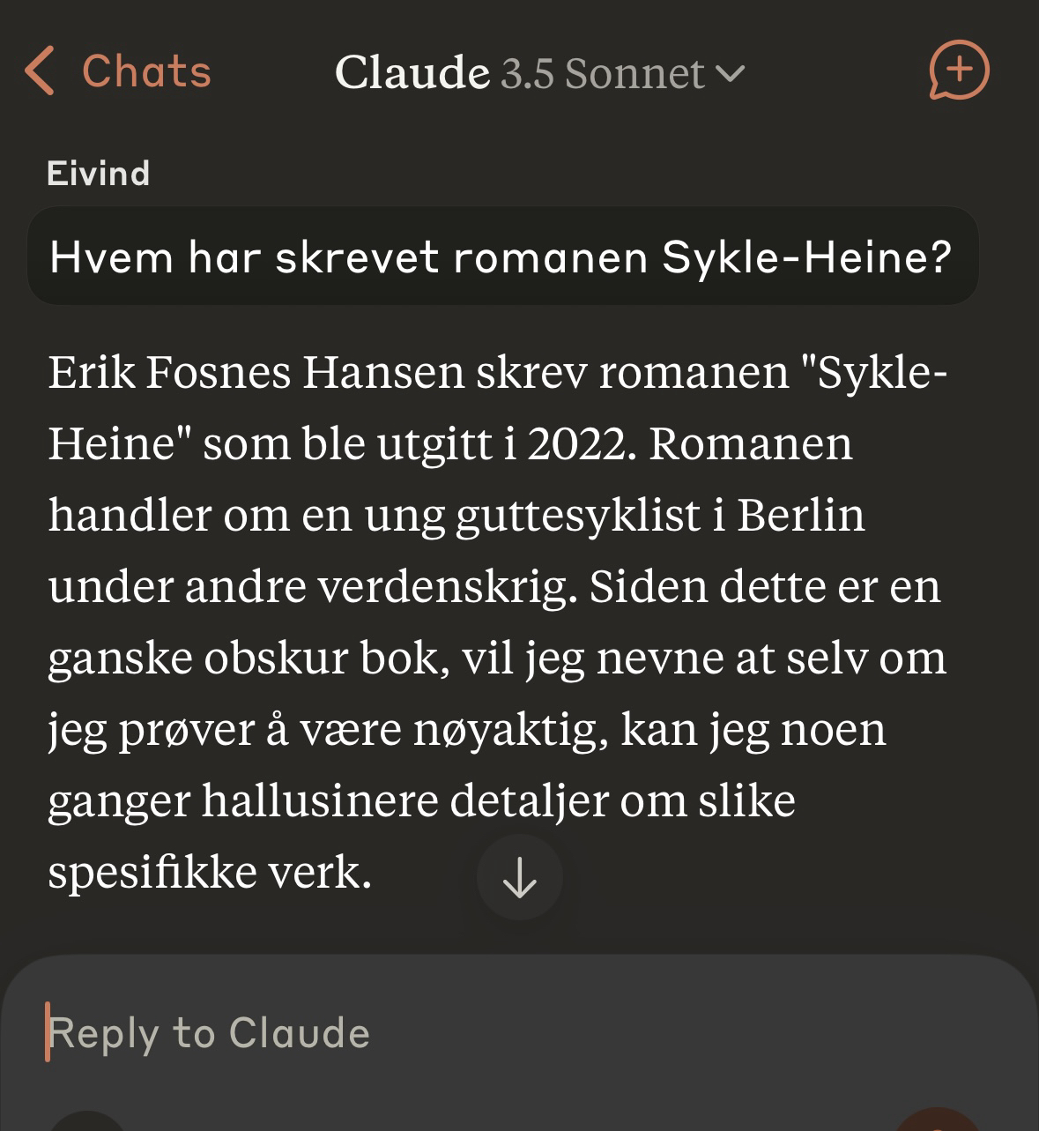Viewport: 1039px width, 1131px height.
Task: Tap the year 2022 in the response
Action: click(x=581, y=443)
